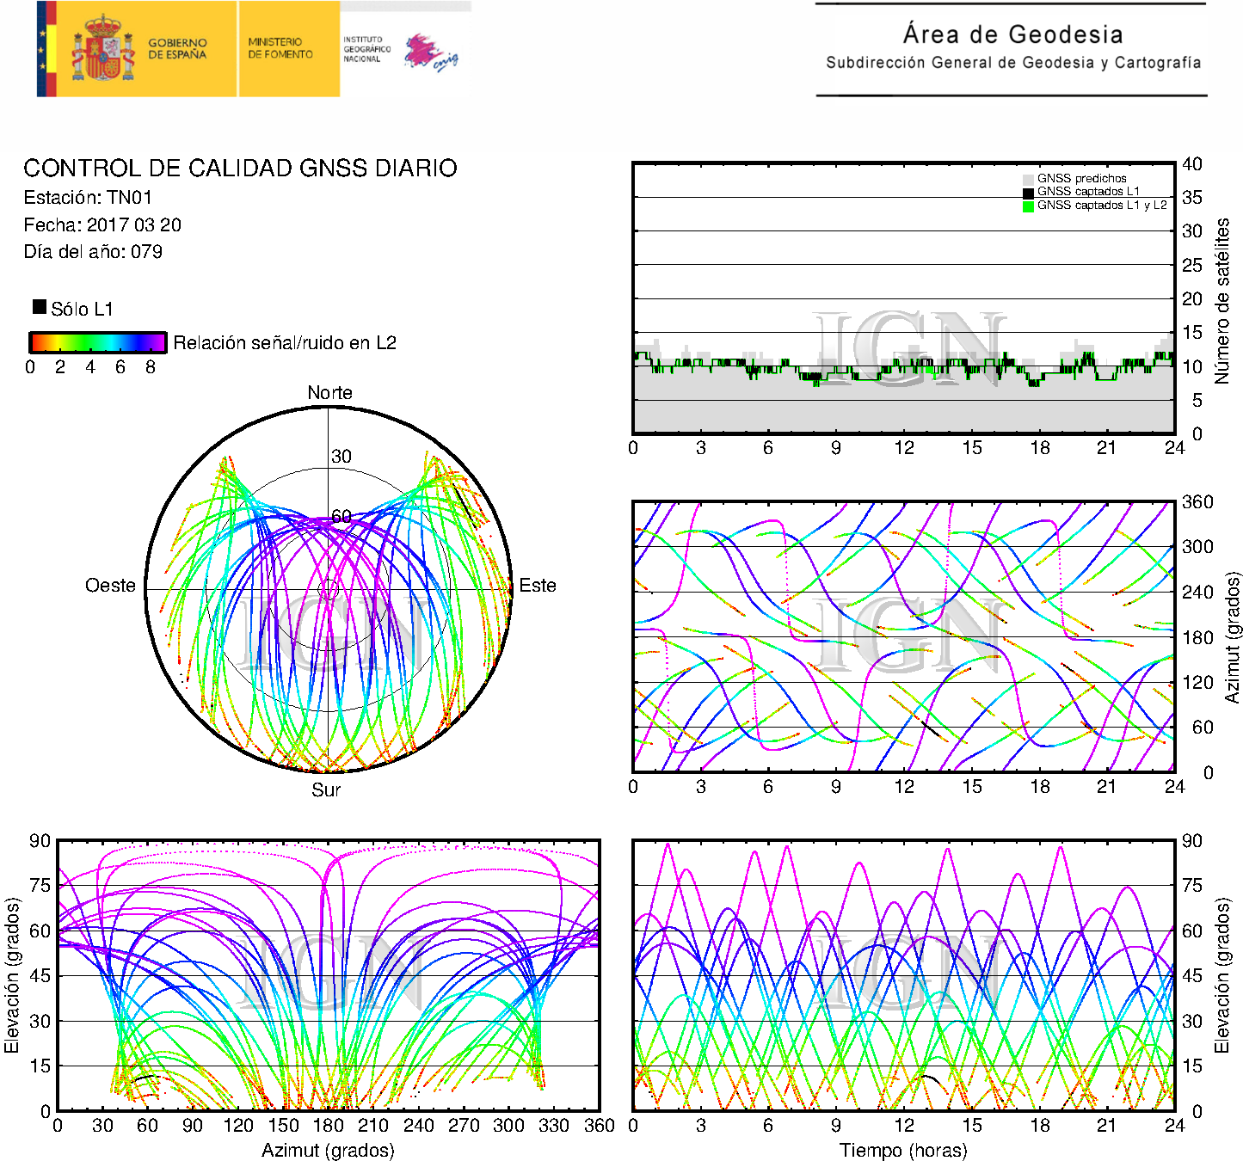This screenshot has width=1243, height=1161.
Task: Click the Spanish coat of arms emblem
Action: [102, 50]
